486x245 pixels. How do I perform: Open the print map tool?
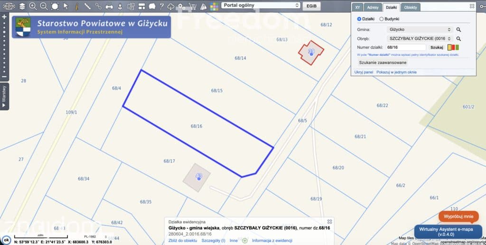[109, 6]
